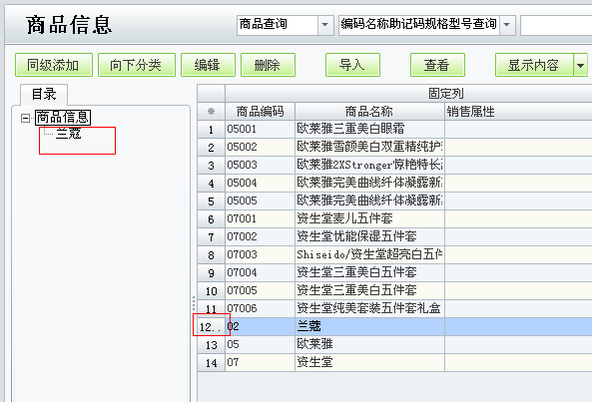Select the 兰蔻 tree item
Screen dimensions: 592x402
point(68,133)
